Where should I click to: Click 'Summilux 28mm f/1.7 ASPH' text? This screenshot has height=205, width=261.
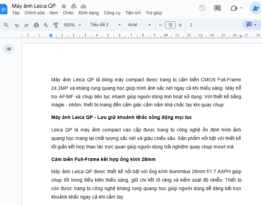200,171
